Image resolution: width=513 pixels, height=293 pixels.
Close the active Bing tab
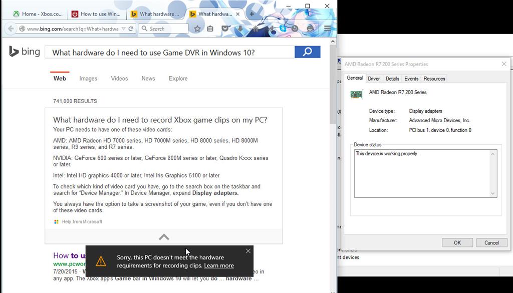pyautogui.click(x=238, y=14)
